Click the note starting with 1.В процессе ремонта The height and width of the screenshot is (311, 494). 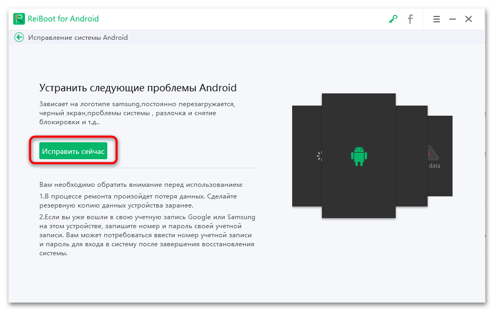coord(138,201)
